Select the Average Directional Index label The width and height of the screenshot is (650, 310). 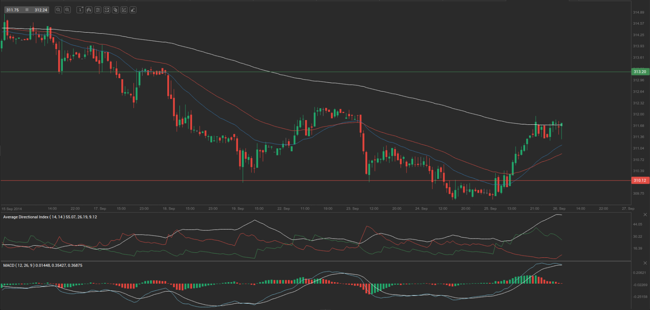tap(50, 217)
